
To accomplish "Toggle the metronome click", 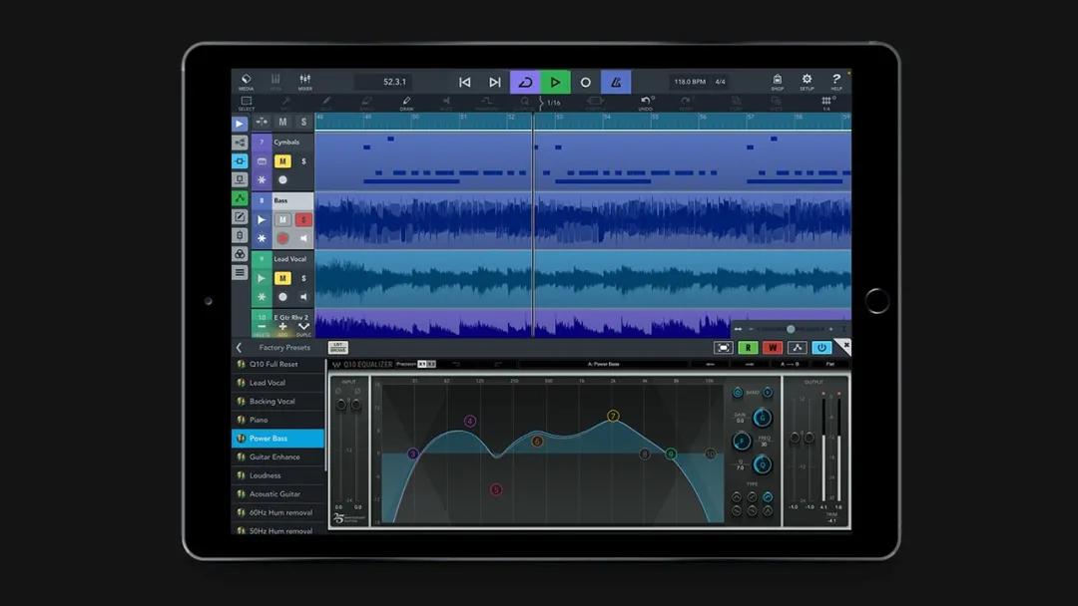I will tap(616, 82).
